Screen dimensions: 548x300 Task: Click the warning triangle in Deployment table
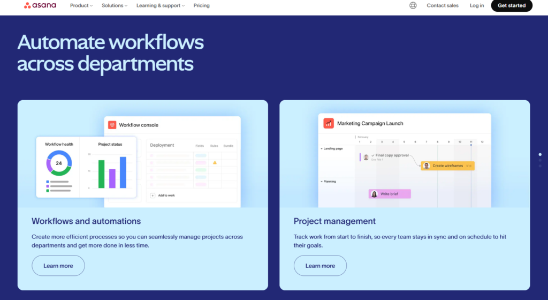[215, 162]
